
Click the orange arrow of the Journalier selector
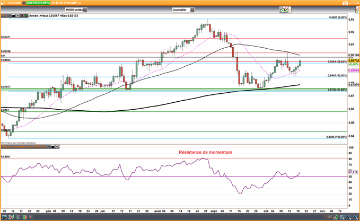(x=192, y=10)
